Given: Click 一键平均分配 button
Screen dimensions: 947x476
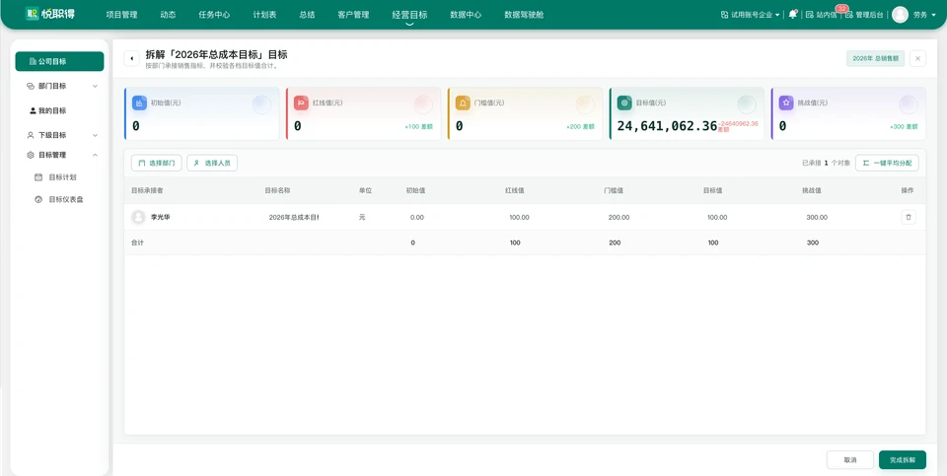Looking at the screenshot, I should point(887,163).
